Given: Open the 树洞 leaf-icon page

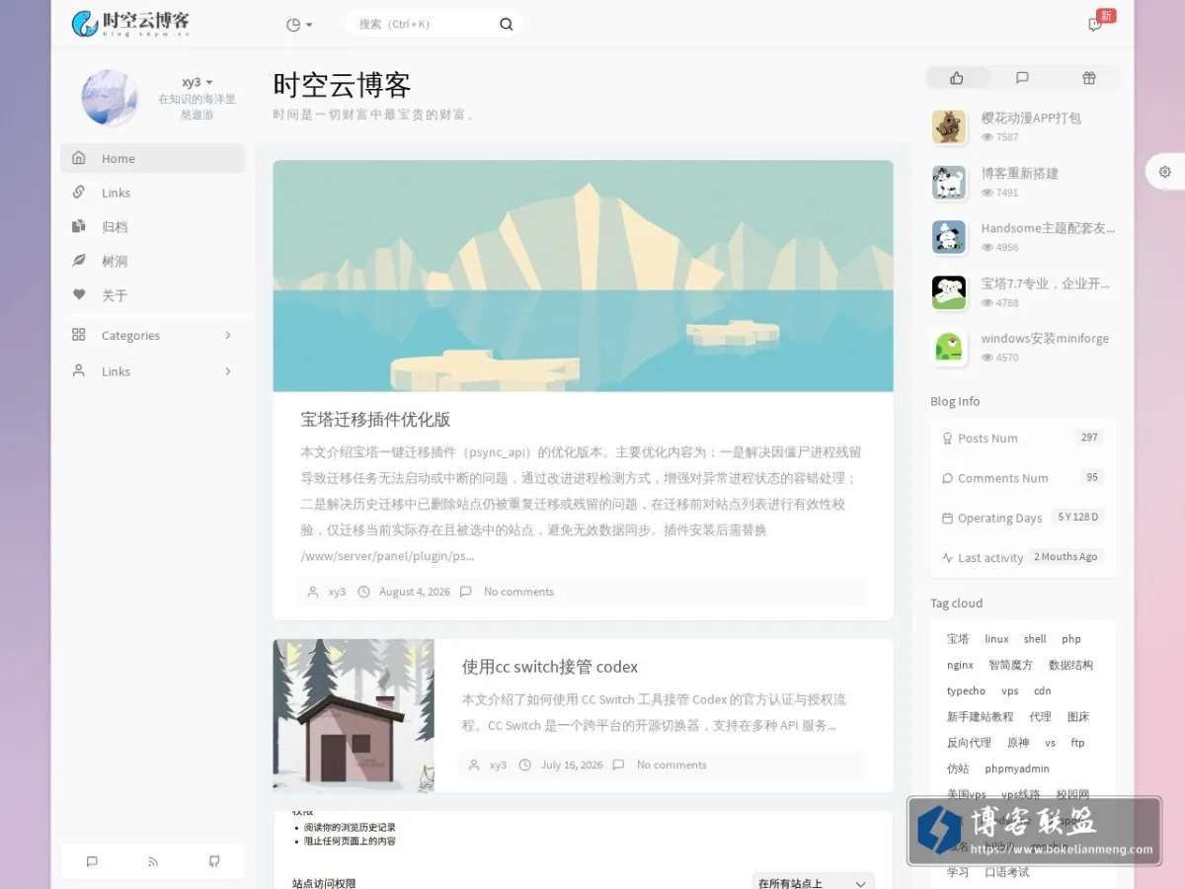Looking at the screenshot, I should pos(152,261).
